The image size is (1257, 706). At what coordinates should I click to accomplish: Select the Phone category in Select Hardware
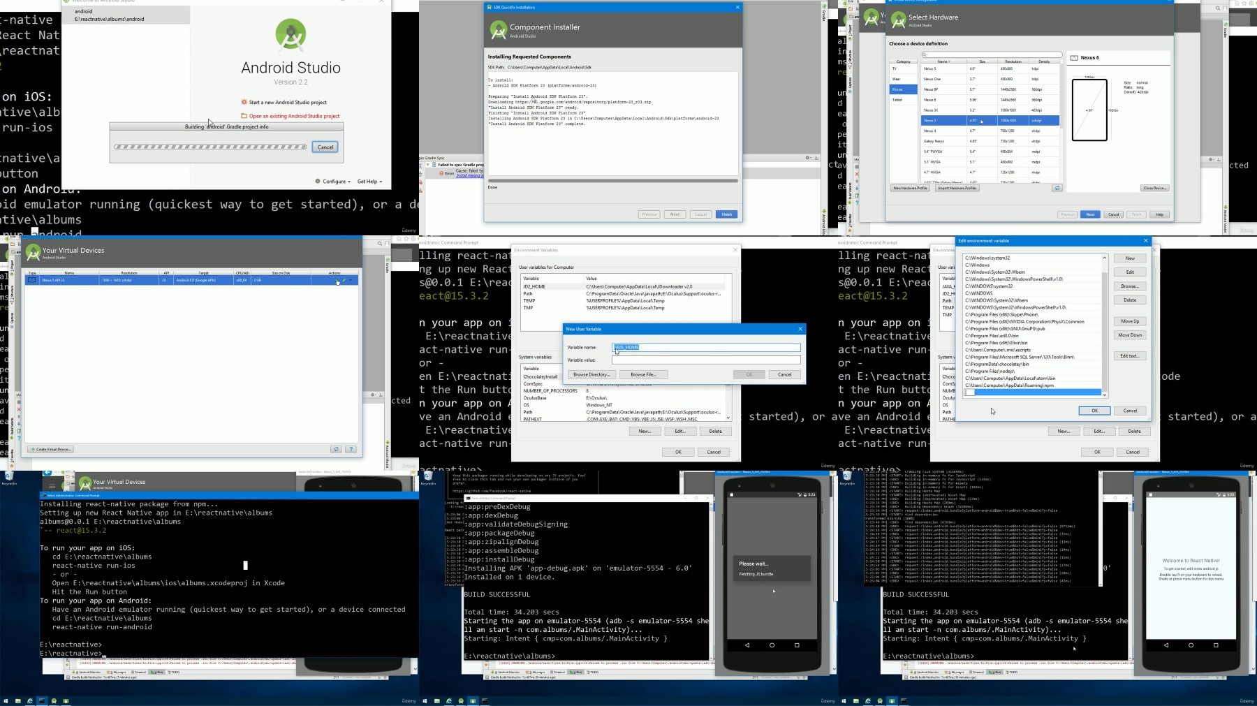(903, 89)
